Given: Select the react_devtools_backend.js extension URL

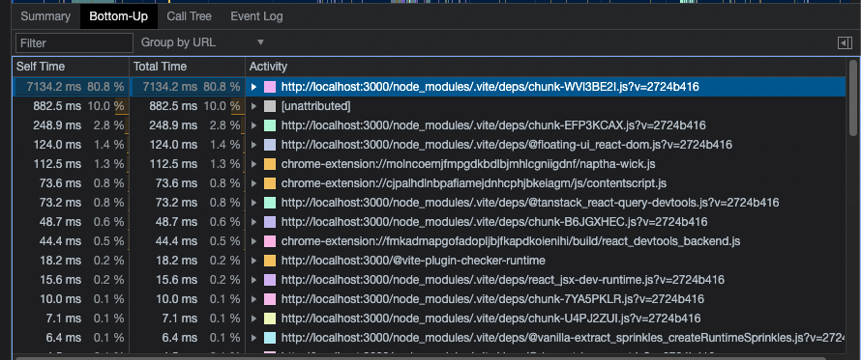Looking at the screenshot, I should click(511, 241).
